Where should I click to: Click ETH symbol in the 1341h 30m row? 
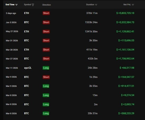(x=26, y=32)
